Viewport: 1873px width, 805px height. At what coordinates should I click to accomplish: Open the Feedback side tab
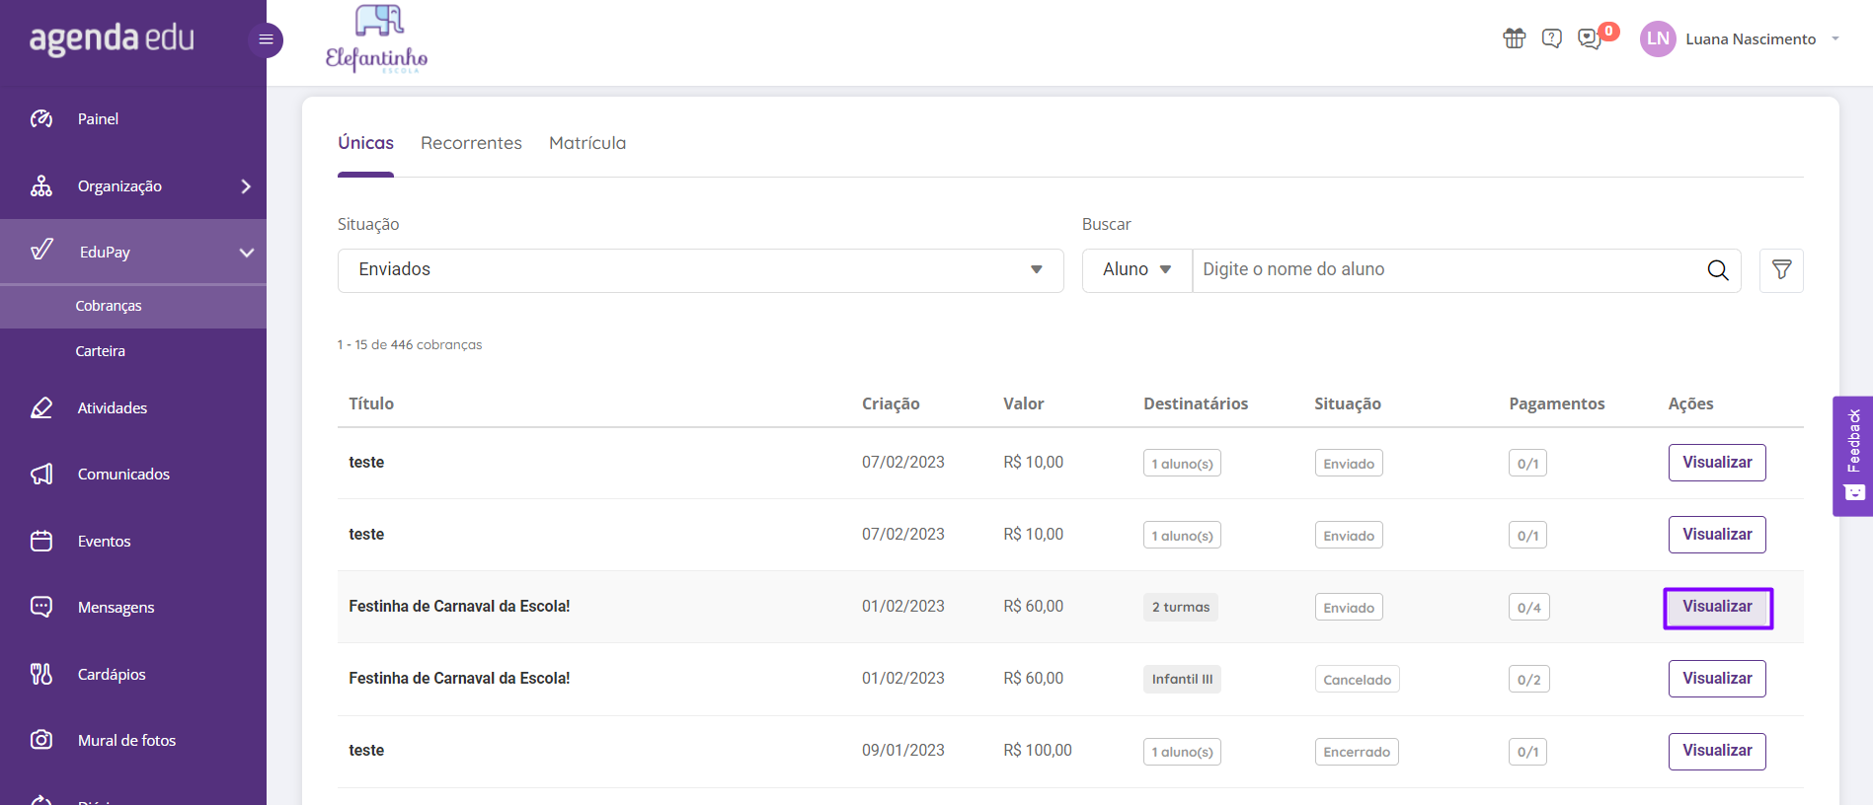pyautogui.click(x=1852, y=456)
